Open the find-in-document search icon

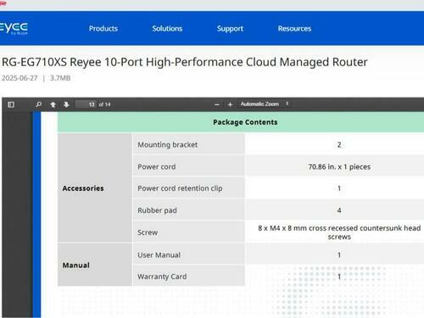(39, 104)
